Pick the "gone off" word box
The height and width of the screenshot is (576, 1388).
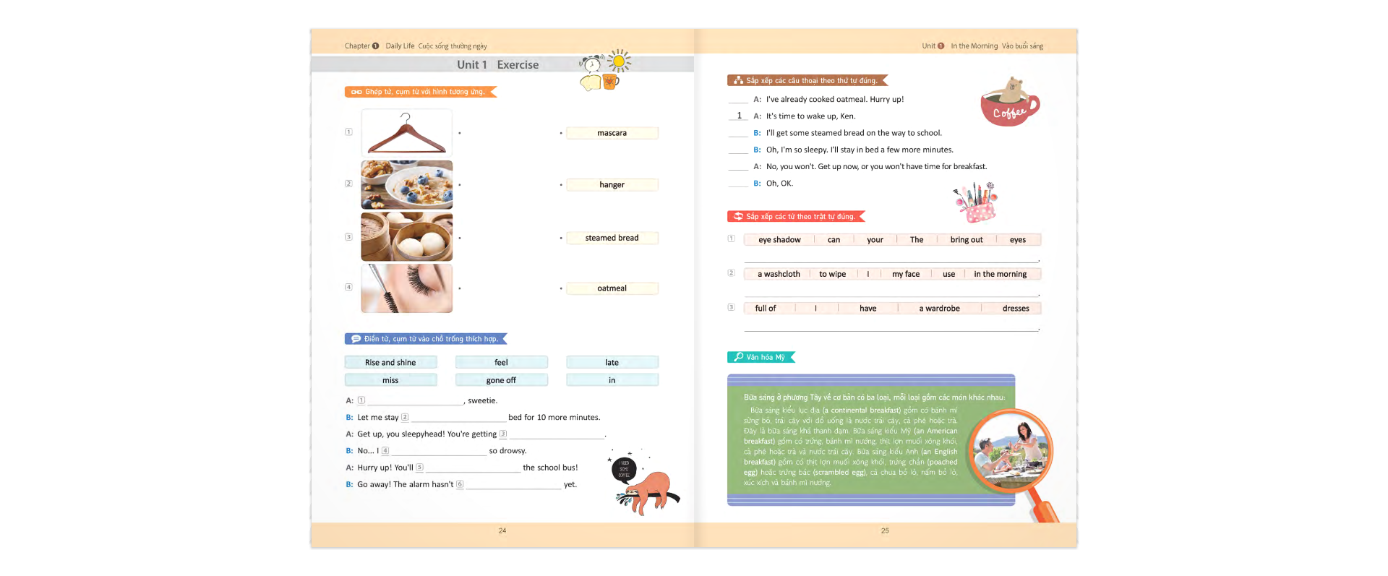click(501, 380)
